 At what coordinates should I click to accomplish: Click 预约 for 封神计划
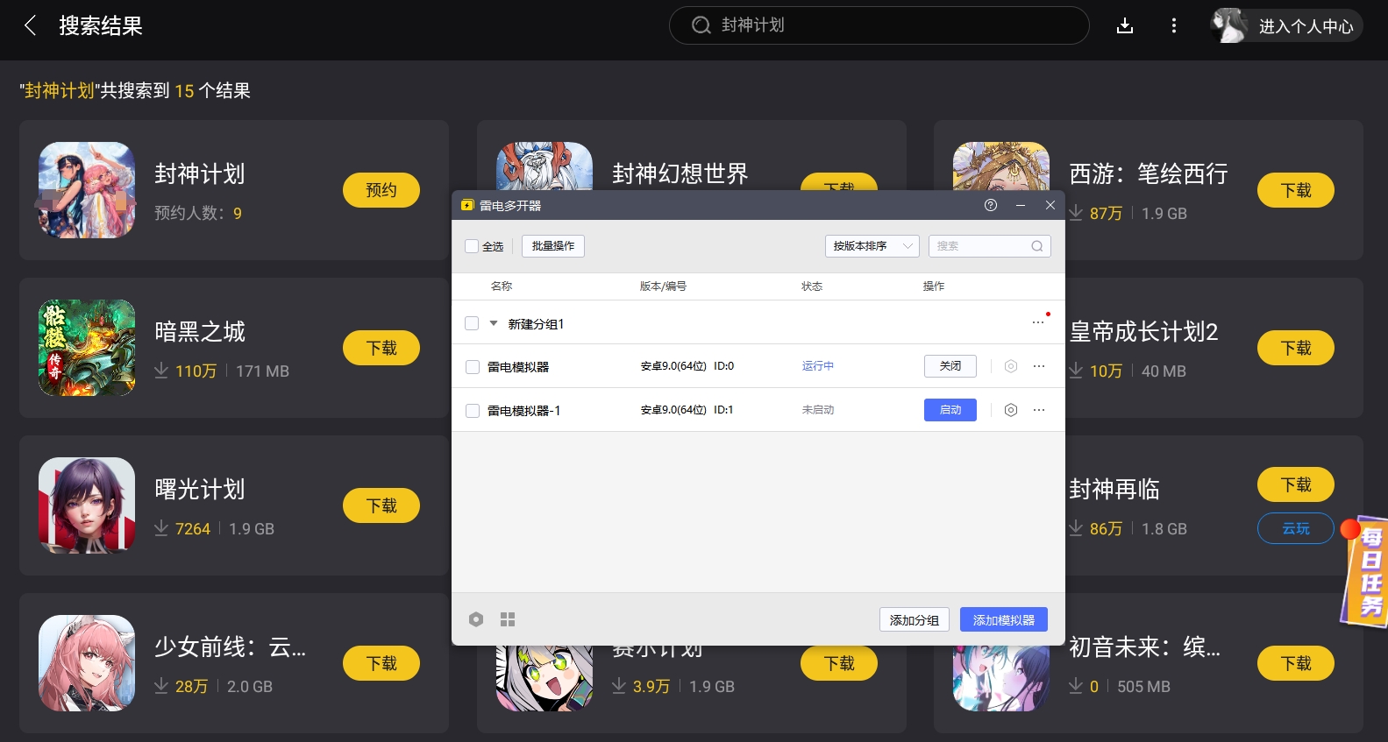[381, 190]
